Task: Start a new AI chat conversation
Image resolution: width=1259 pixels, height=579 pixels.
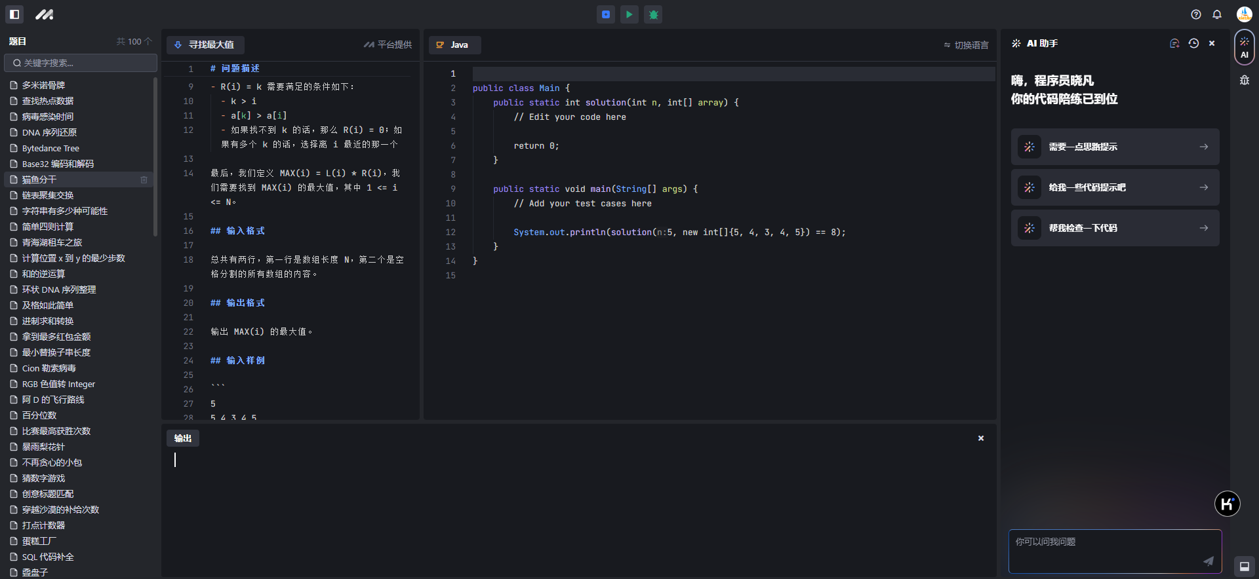Action: point(1174,43)
